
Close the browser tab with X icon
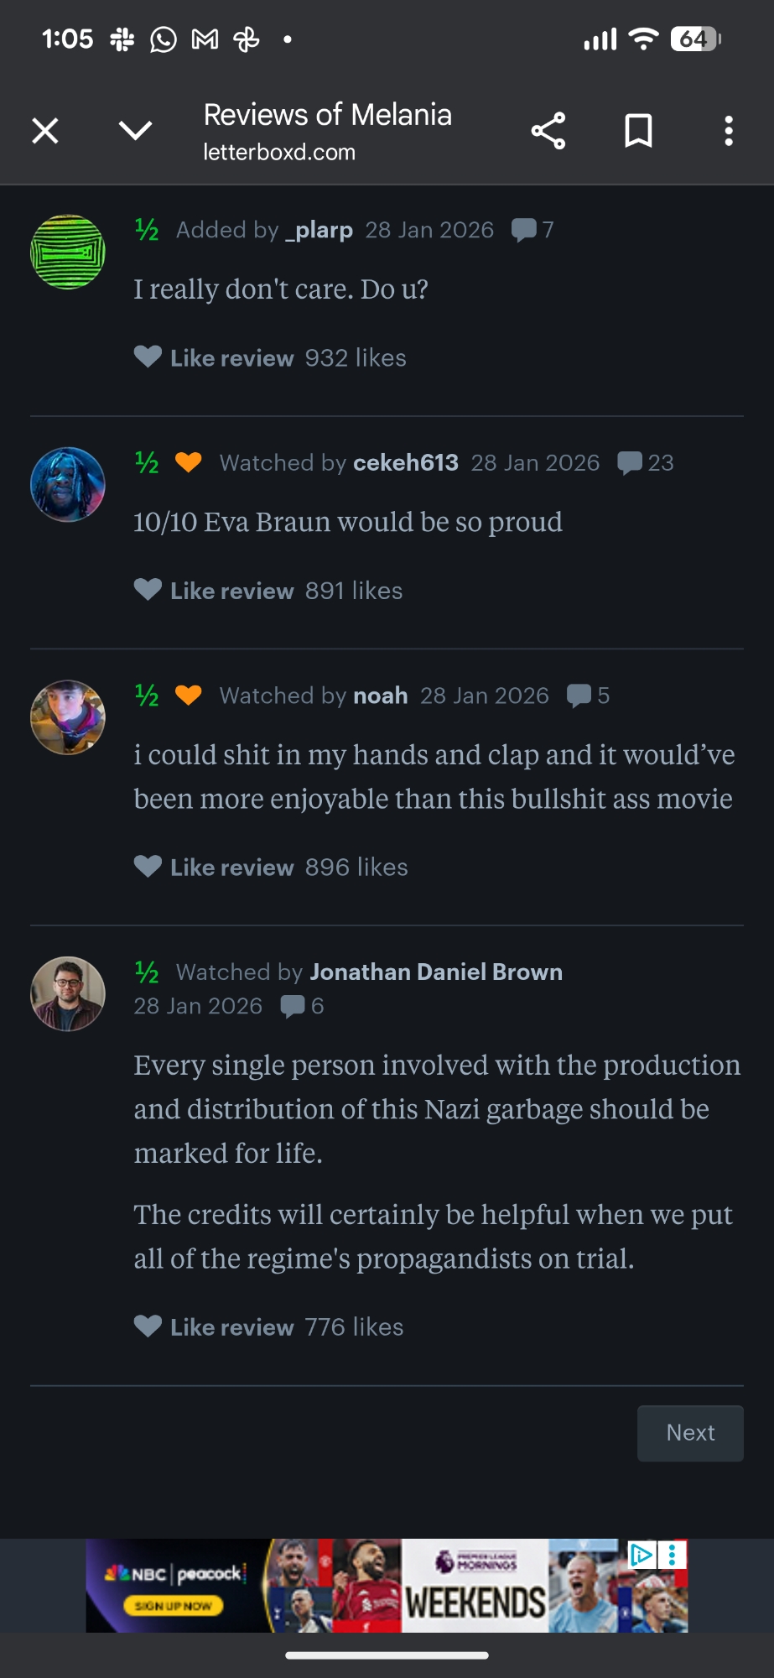point(45,131)
